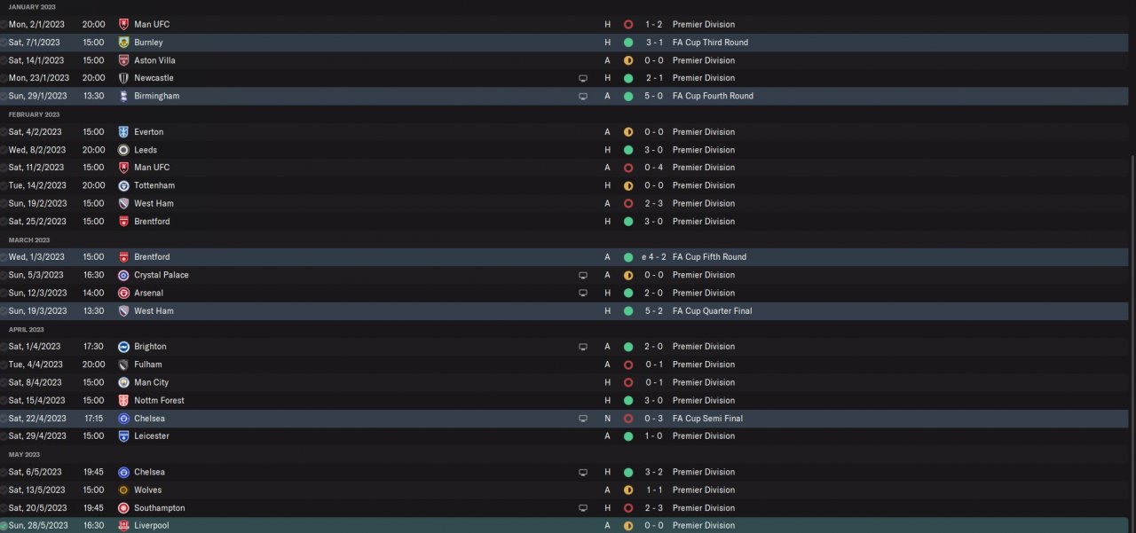
Task: Click the 1 - 1 score against Wolves
Action: 652,490
